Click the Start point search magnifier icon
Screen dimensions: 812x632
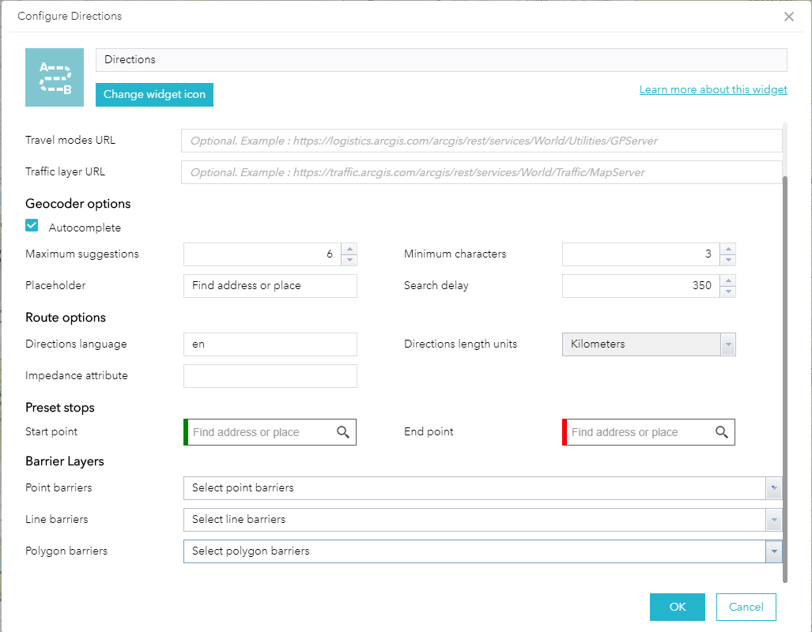pos(343,432)
